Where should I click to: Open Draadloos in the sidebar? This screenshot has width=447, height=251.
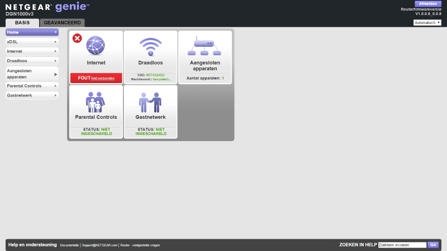click(x=32, y=61)
